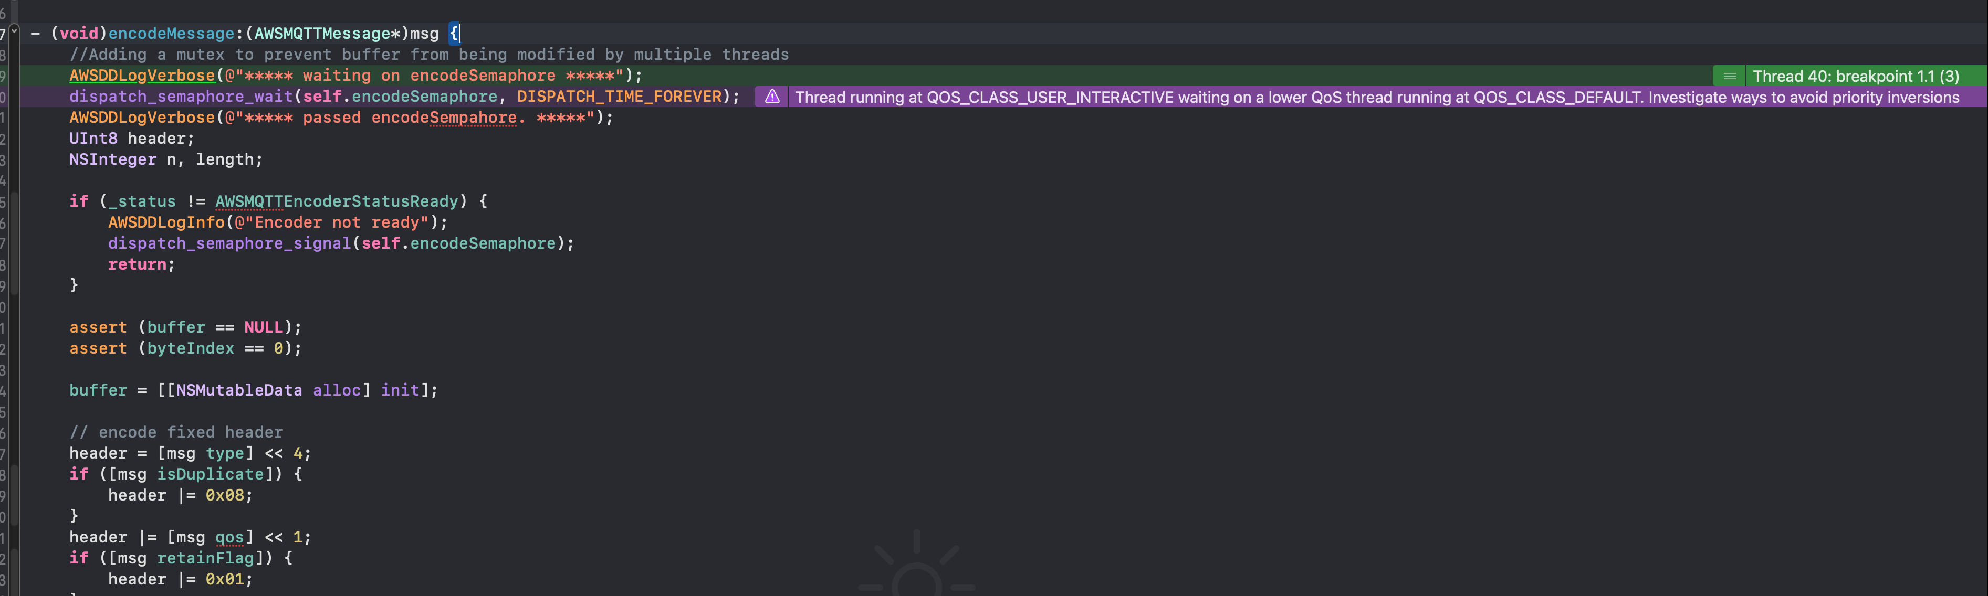Image resolution: width=1988 pixels, height=596 pixels.
Task: Set a breakpoint on the UInt8 header line
Action: (x=5, y=139)
